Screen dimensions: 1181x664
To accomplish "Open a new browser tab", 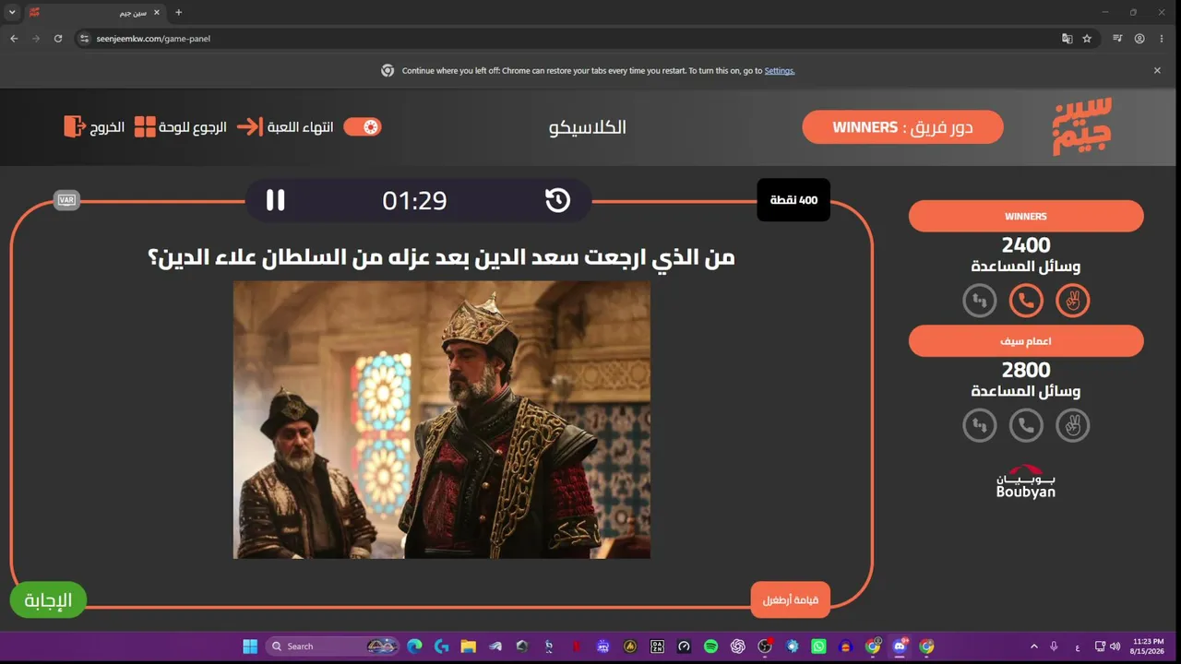I will pyautogui.click(x=179, y=13).
